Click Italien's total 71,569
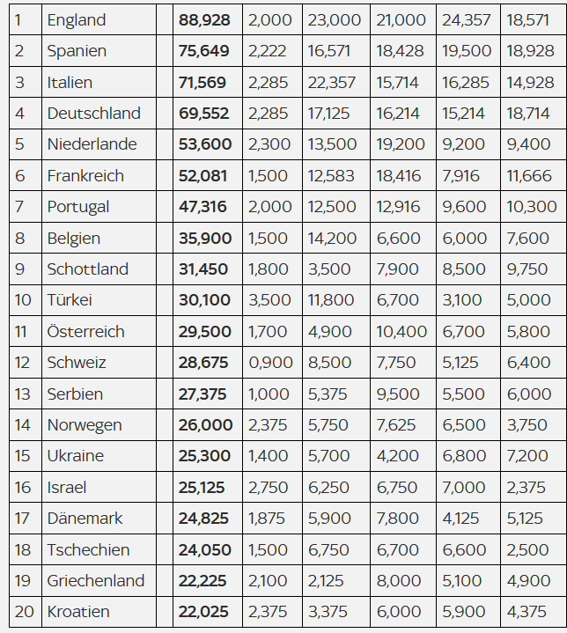 [x=202, y=83]
